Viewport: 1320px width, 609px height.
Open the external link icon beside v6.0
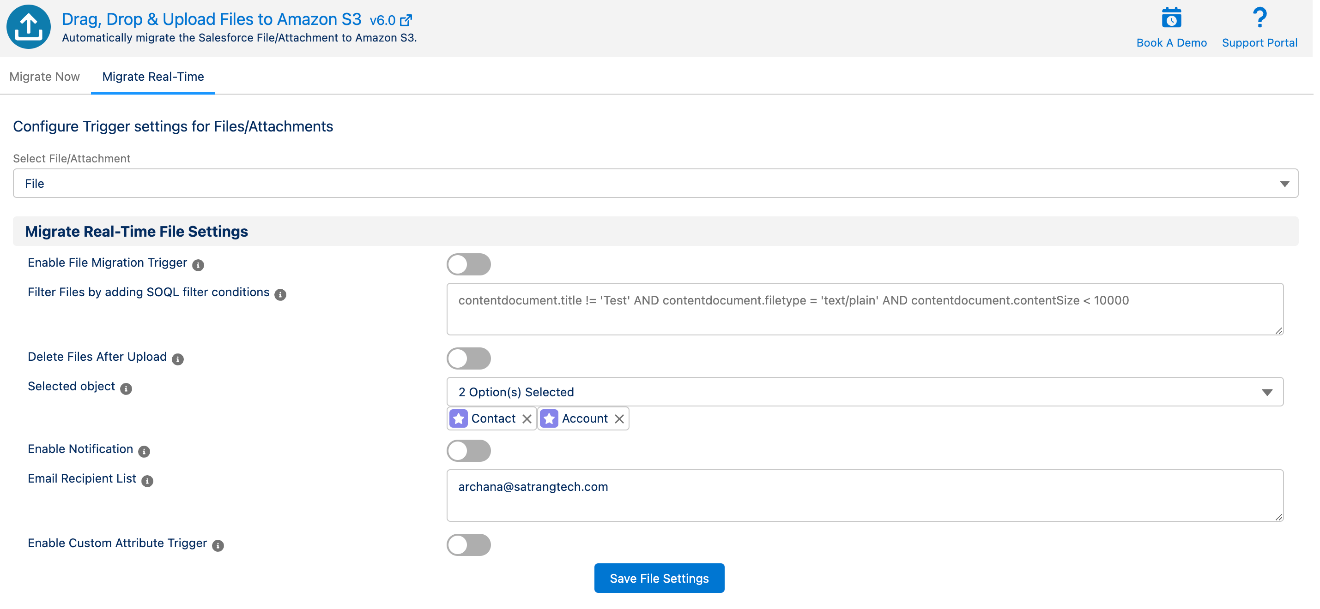point(406,20)
